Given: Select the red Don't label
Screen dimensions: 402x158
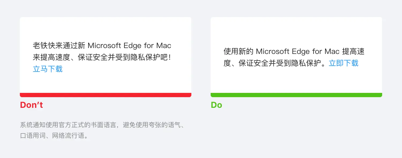Looking at the screenshot, I should click(x=31, y=105).
